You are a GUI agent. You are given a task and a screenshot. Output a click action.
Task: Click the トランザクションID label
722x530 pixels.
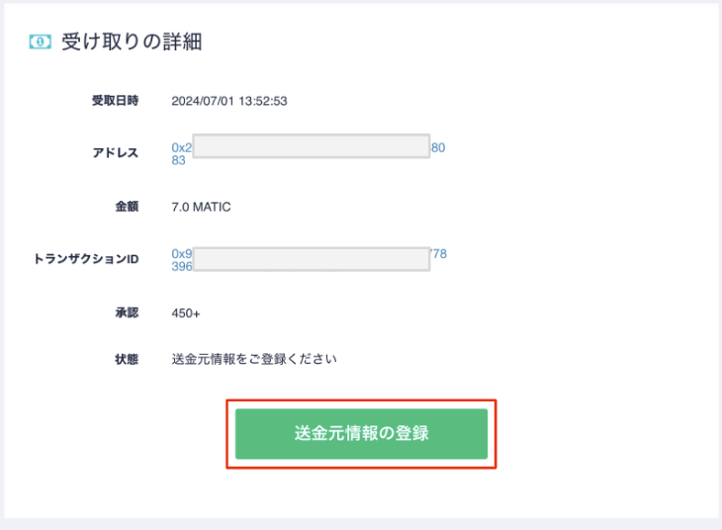pyautogui.click(x=87, y=260)
